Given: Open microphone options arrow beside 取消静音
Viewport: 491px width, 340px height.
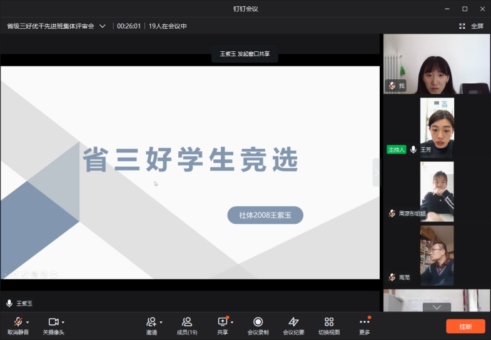Looking at the screenshot, I should [x=27, y=322].
